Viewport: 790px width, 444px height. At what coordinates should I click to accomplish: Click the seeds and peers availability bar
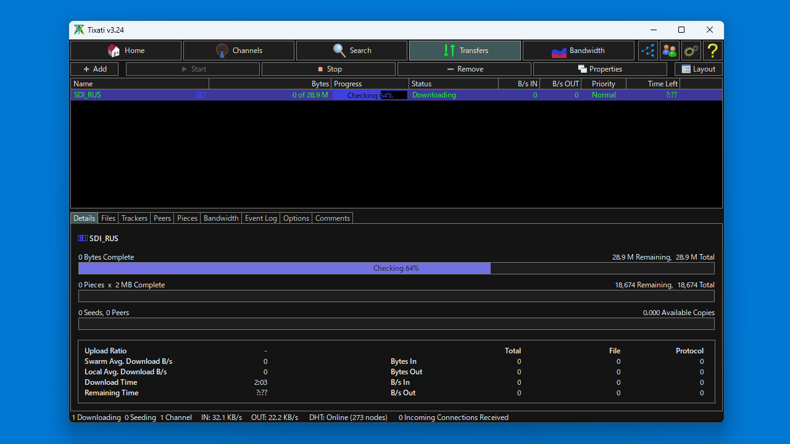coord(396,324)
